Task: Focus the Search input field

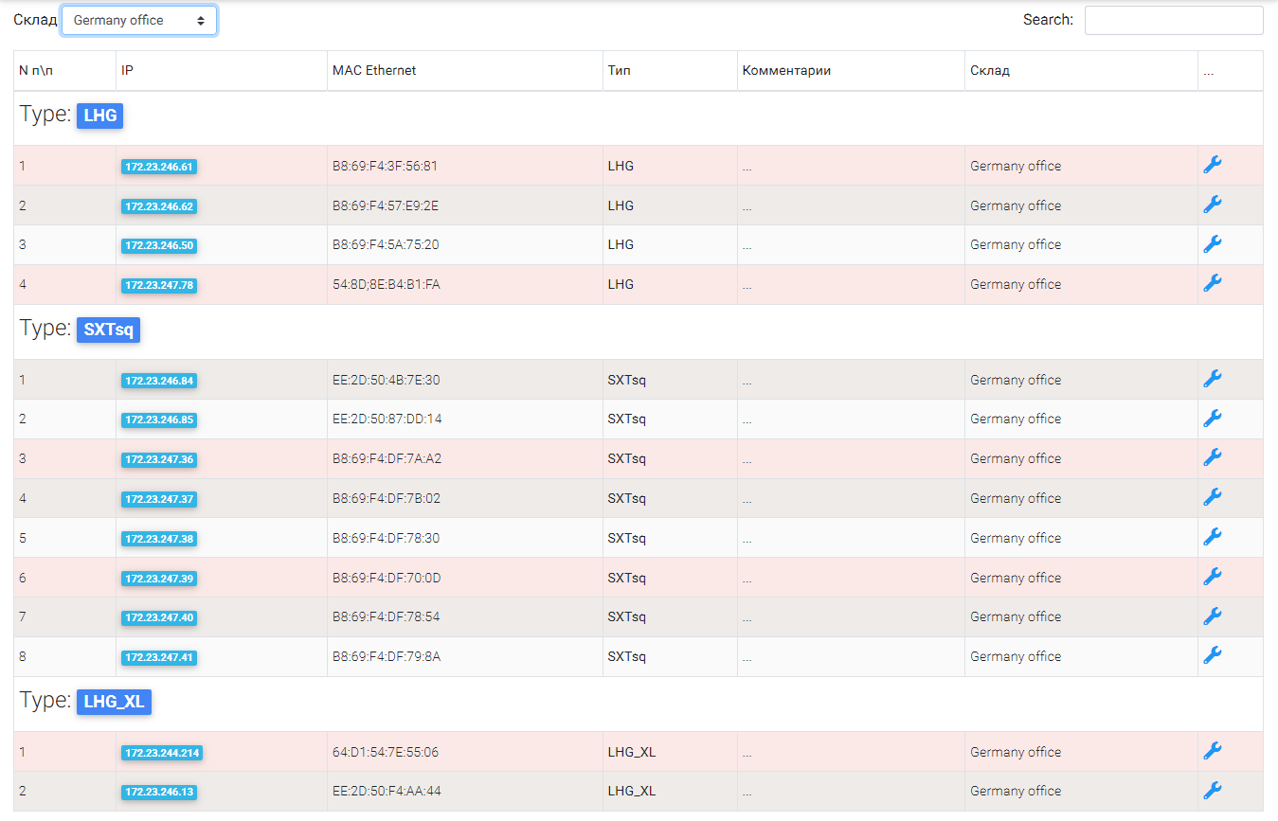Action: [1174, 20]
